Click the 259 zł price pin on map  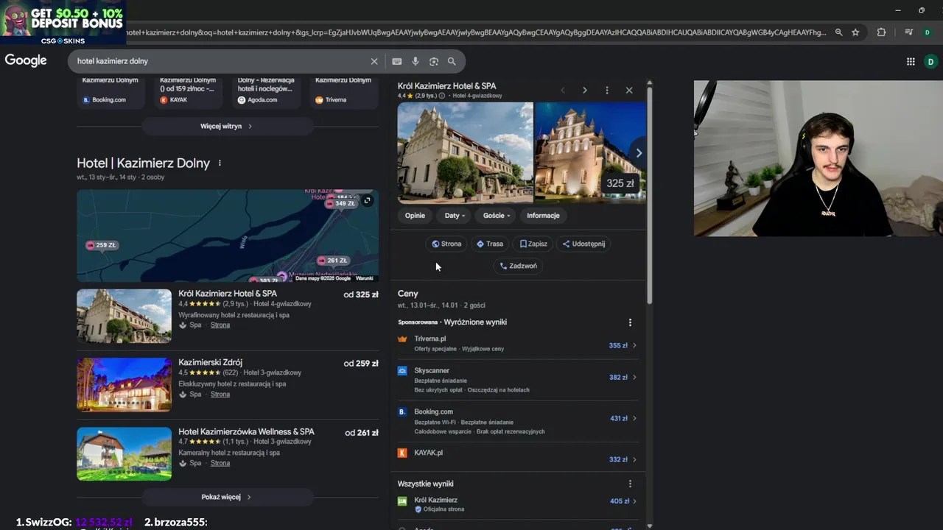(x=102, y=245)
